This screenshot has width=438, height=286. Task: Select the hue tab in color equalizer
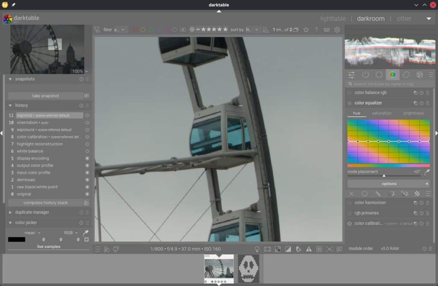(x=356, y=113)
